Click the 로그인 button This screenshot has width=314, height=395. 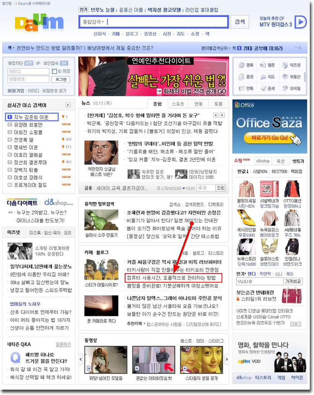(61, 79)
